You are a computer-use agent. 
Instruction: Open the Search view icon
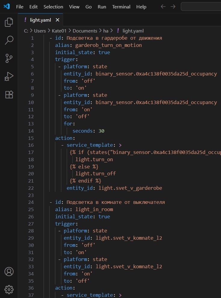(x=9, y=40)
